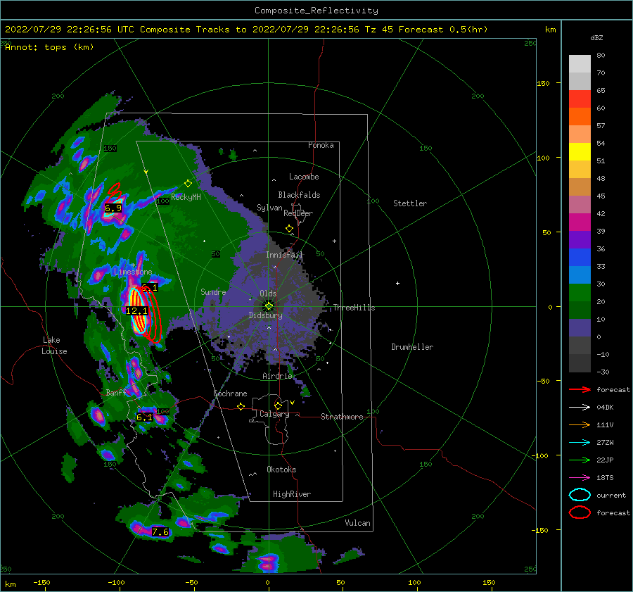The image size is (633, 592).
Task: Click the Airdrie city label
Action: (x=277, y=376)
